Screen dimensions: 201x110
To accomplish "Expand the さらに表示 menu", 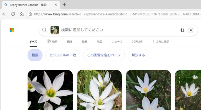I will point(161,42).
